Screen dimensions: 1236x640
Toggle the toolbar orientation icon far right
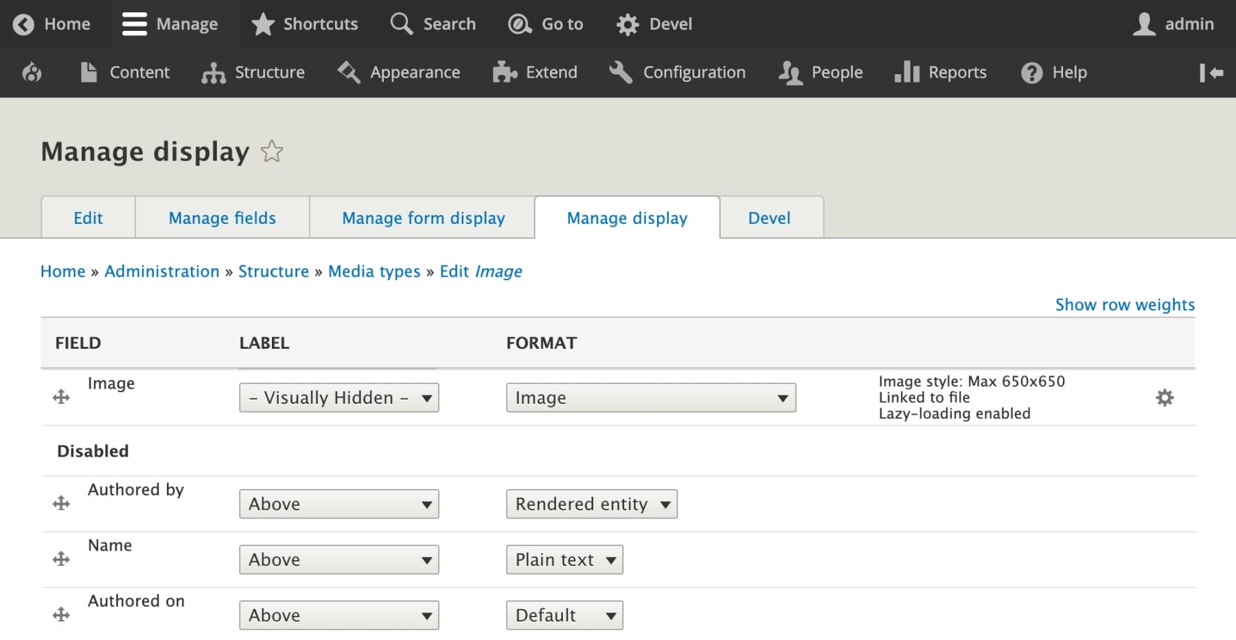tap(1212, 72)
